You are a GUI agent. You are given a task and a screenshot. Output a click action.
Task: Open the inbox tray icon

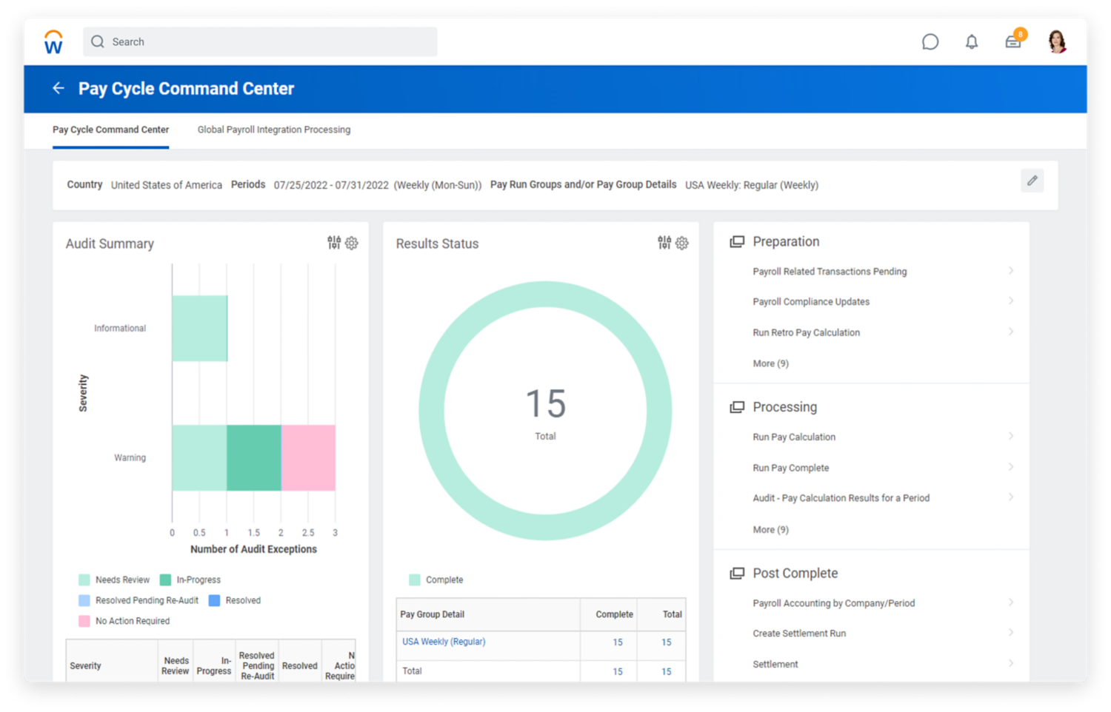[1012, 42]
